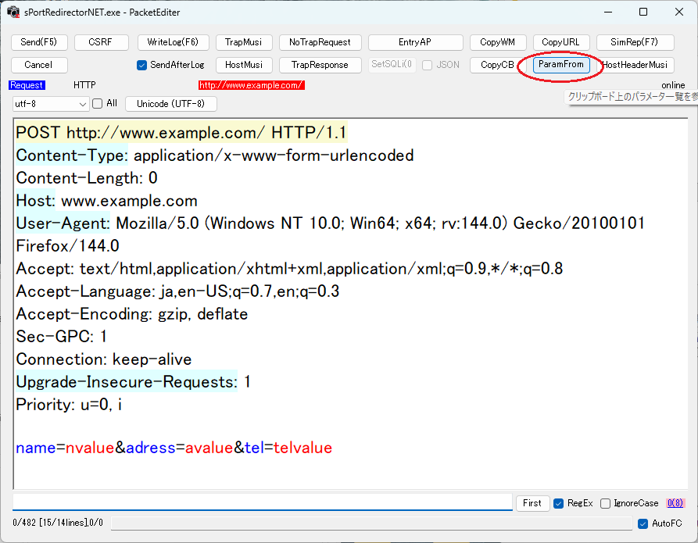Viewport: 698px width, 543px height.
Task: Click the CopyURL button
Action: point(561,42)
